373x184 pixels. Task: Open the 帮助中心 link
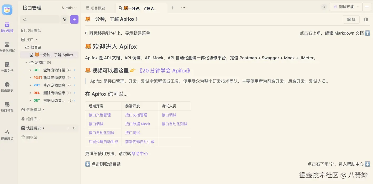(140, 154)
